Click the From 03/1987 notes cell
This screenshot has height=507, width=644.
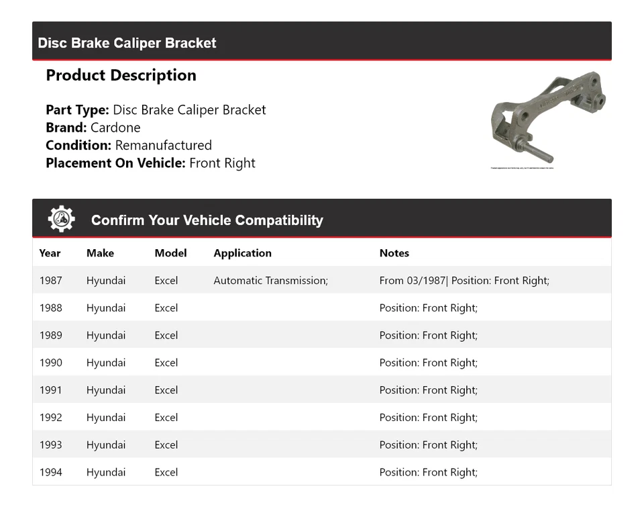464,281
